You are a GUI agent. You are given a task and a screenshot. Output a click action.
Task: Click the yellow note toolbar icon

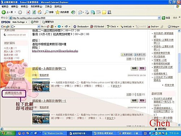104,12
